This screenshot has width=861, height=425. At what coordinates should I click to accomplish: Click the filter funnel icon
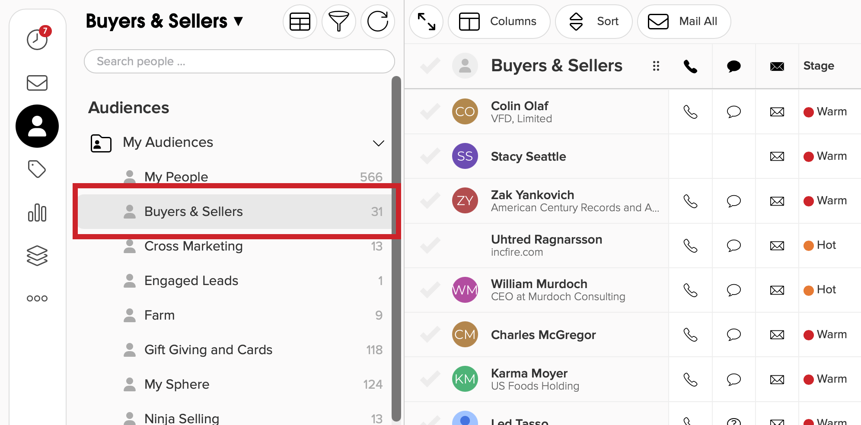(339, 22)
